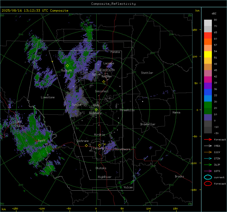Click the ThreeHills label
This screenshot has height=212, width=227.
[x=127, y=110]
